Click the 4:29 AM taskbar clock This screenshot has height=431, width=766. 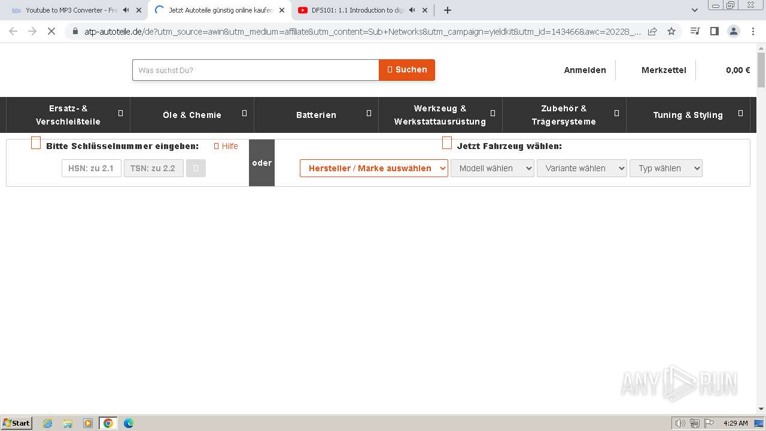(x=735, y=423)
